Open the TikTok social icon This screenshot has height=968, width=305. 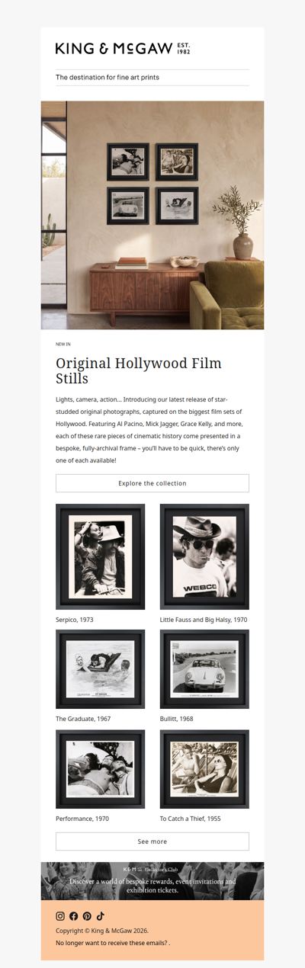[101, 916]
